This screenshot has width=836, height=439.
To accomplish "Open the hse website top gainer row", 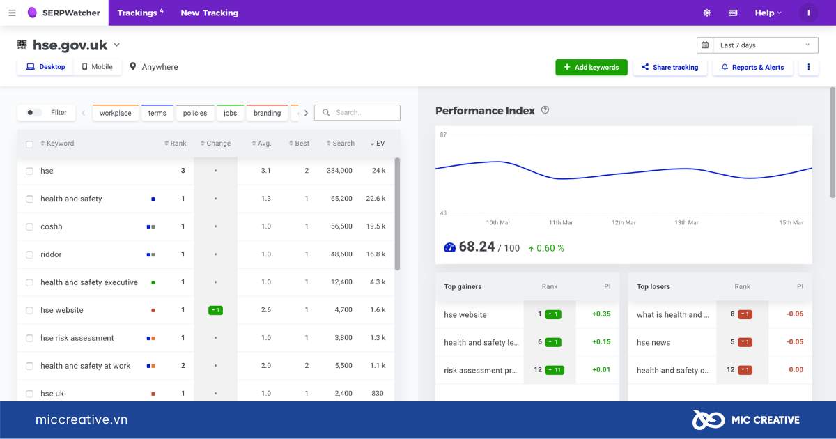I will tap(527, 314).
